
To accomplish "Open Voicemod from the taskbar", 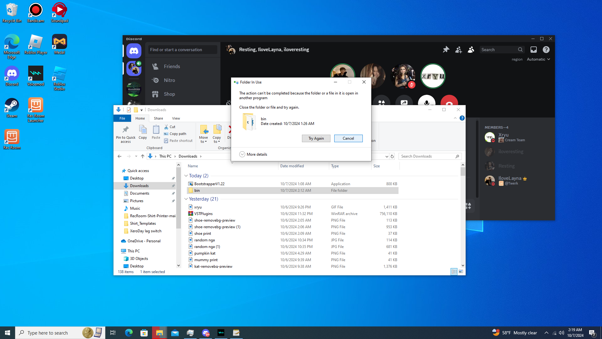I will pyautogui.click(x=221, y=333).
